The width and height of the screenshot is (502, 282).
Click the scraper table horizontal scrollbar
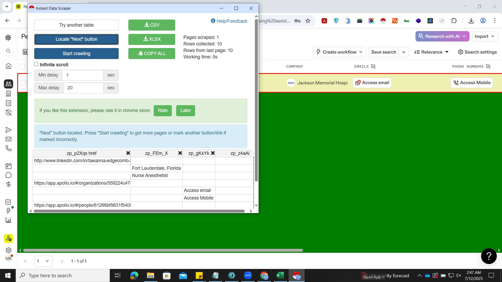[x=139, y=211]
